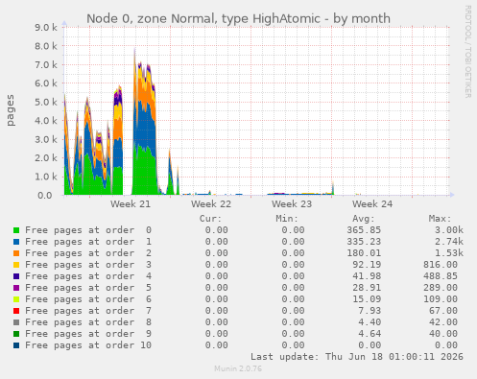The image size is (477, 379).
Task: Click the order 6 average value 15.09
Action: tap(367, 299)
